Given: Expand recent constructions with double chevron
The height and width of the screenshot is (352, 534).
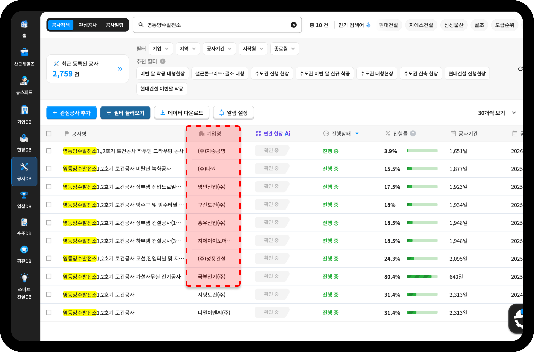Looking at the screenshot, I should pos(120,69).
